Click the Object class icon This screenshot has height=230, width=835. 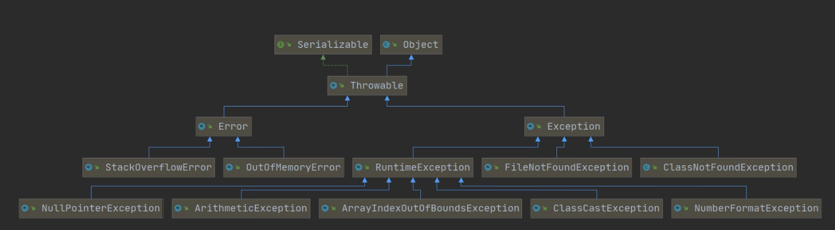point(386,45)
